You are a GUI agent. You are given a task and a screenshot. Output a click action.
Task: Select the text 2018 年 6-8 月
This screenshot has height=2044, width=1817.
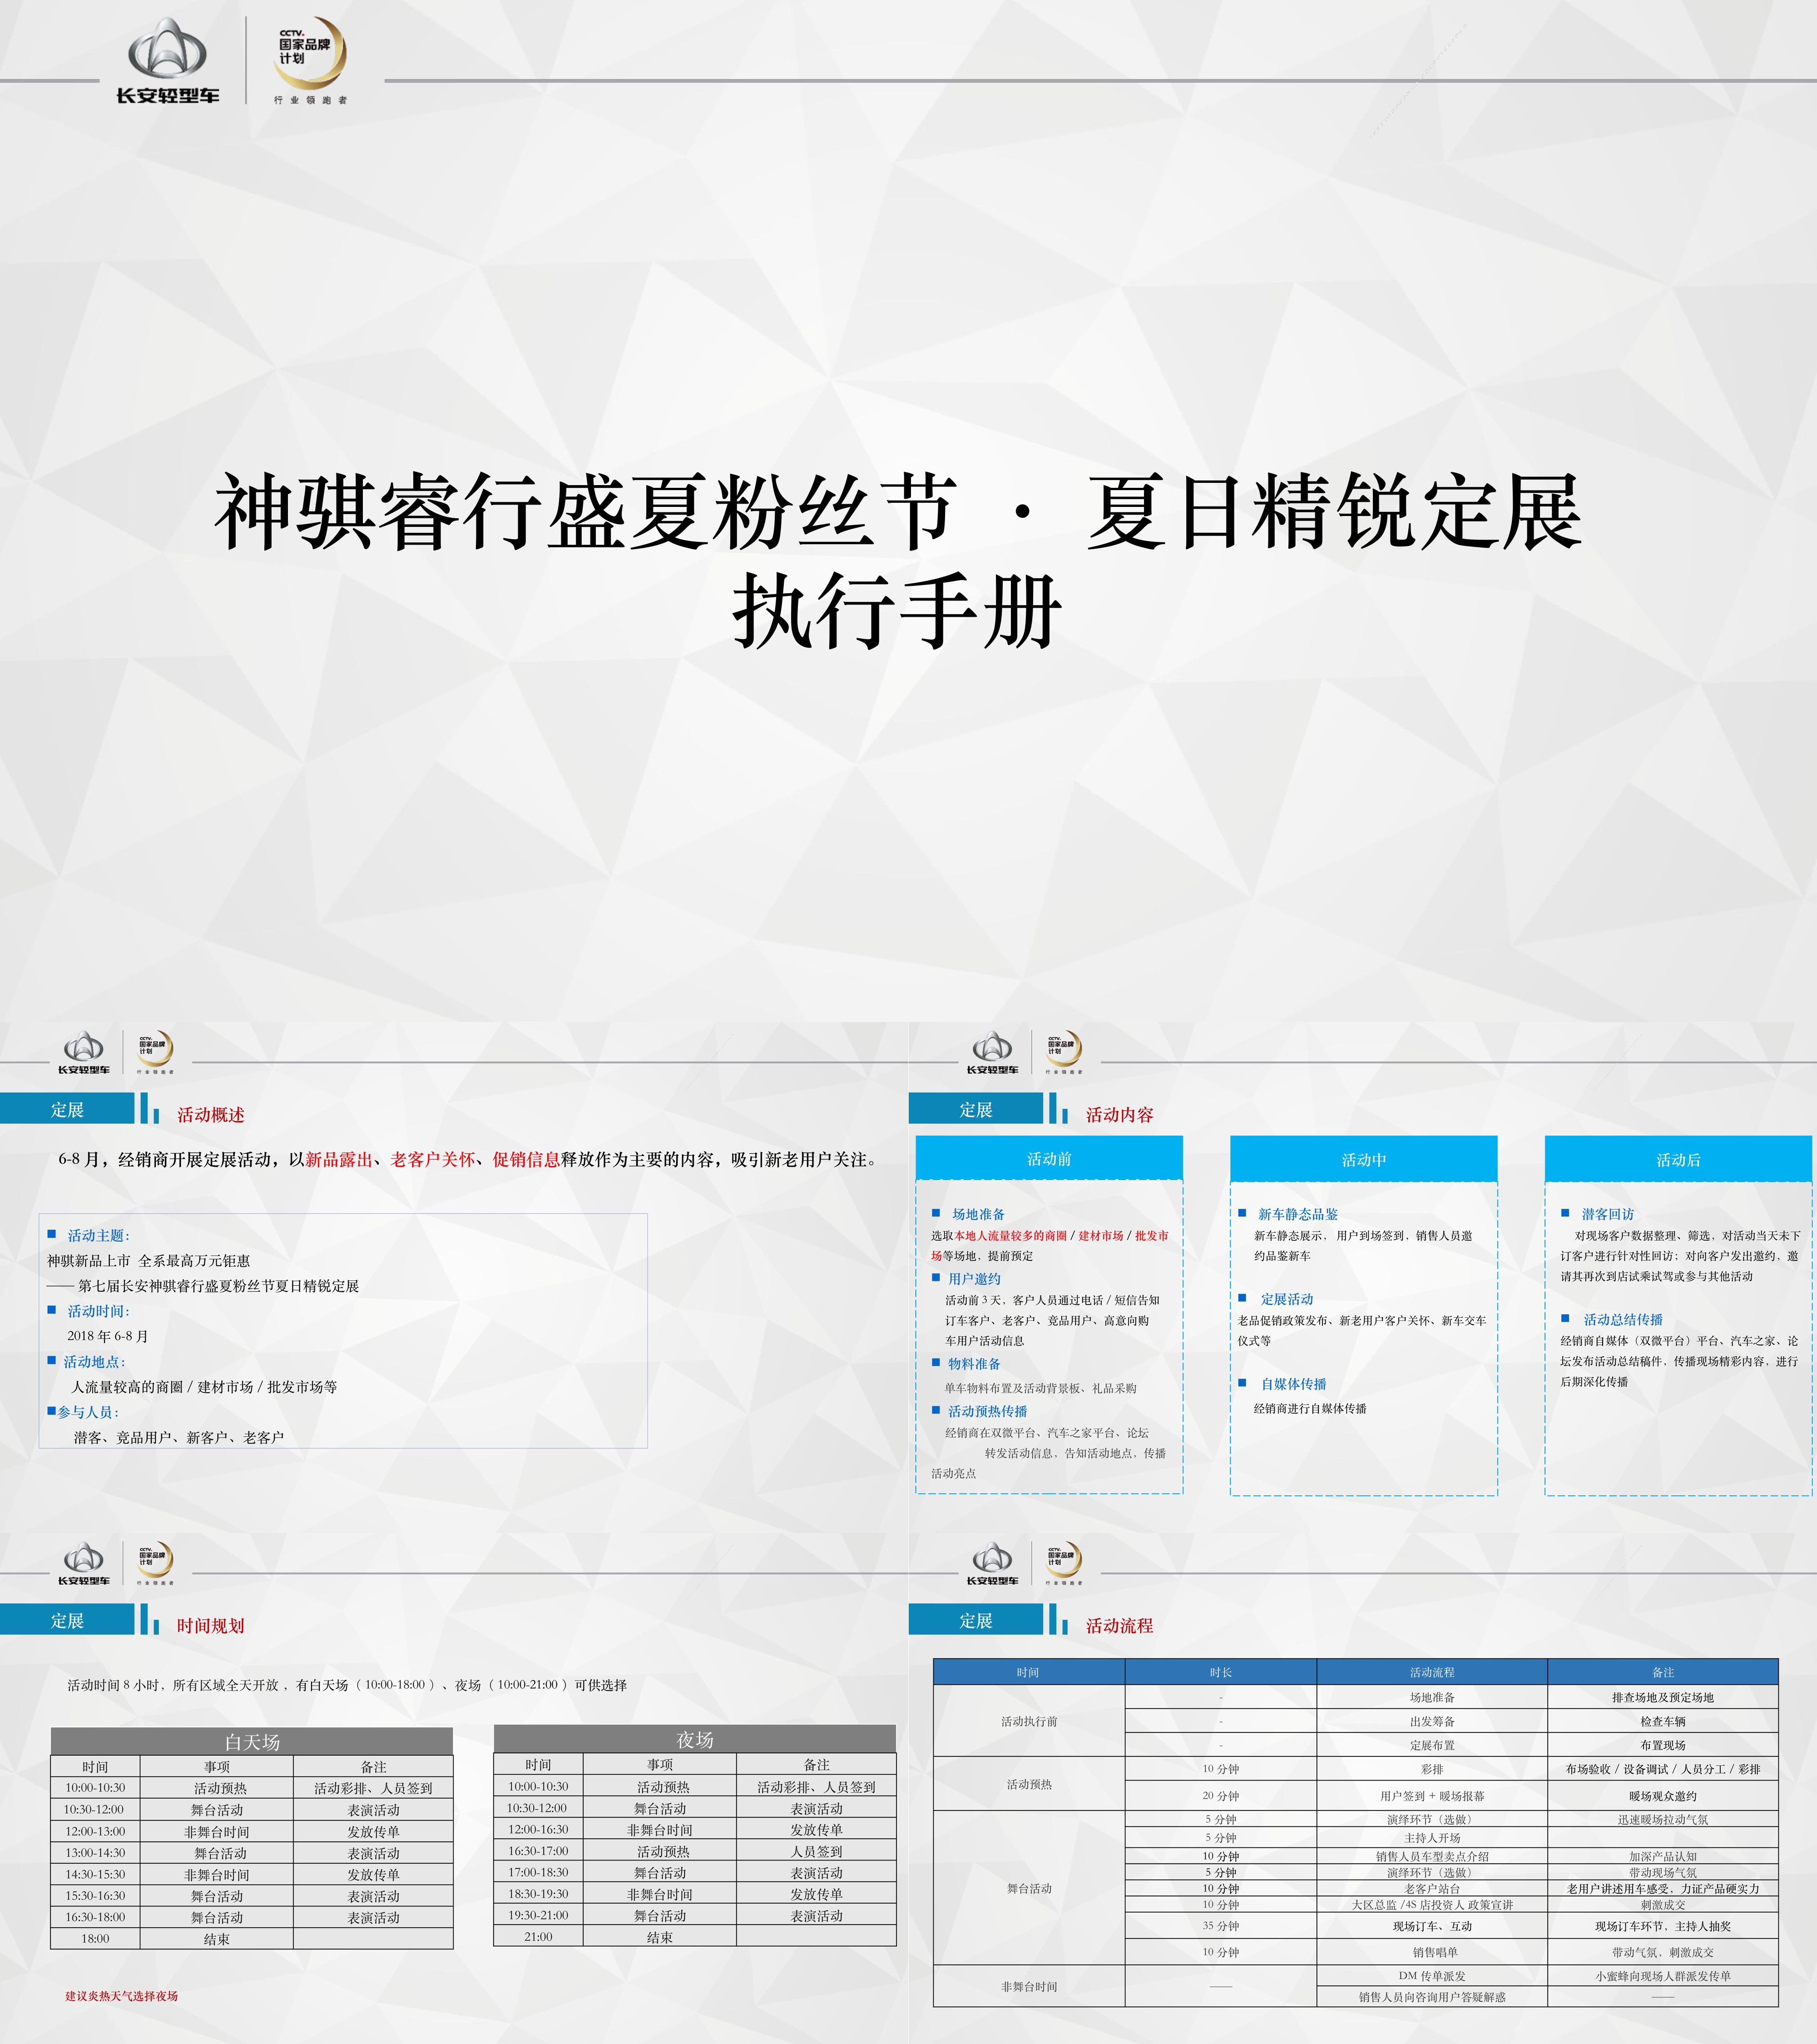pyautogui.click(x=108, y=1335)
